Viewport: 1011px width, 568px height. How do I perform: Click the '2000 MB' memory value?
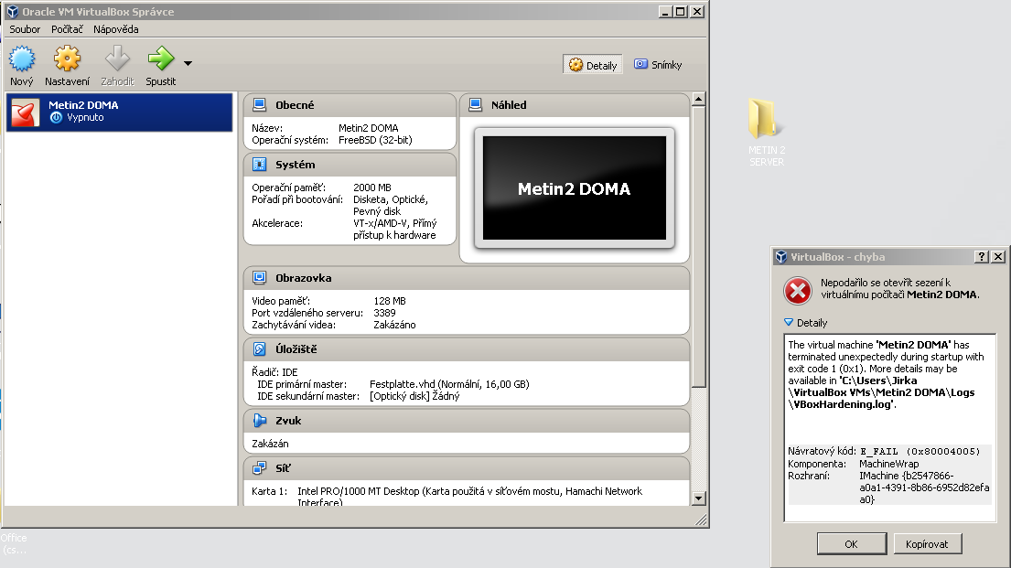coord(372,188)
